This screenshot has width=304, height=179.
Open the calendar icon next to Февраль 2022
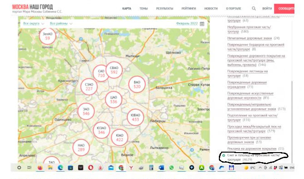(x=202, y=24)
